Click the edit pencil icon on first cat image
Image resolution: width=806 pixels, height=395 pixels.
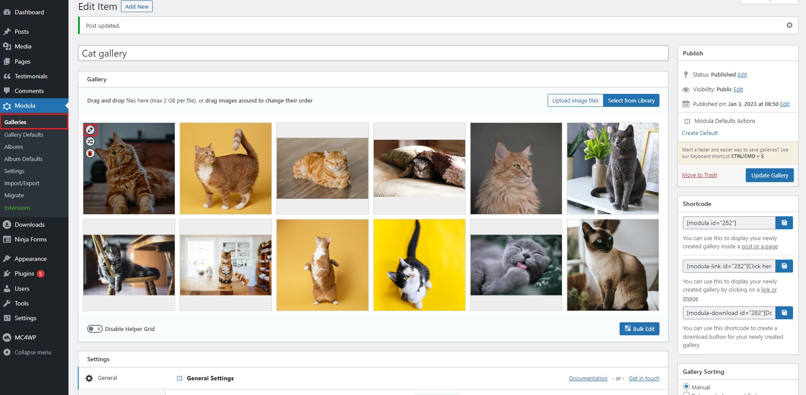point(90,130)
